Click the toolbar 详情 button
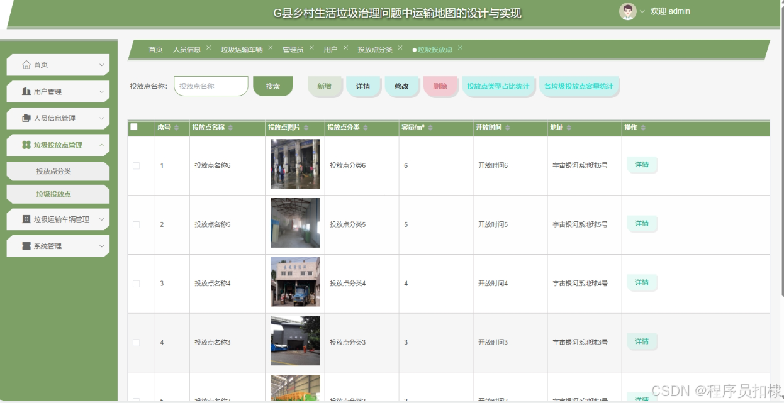784x403 pixels. (363, 86)
